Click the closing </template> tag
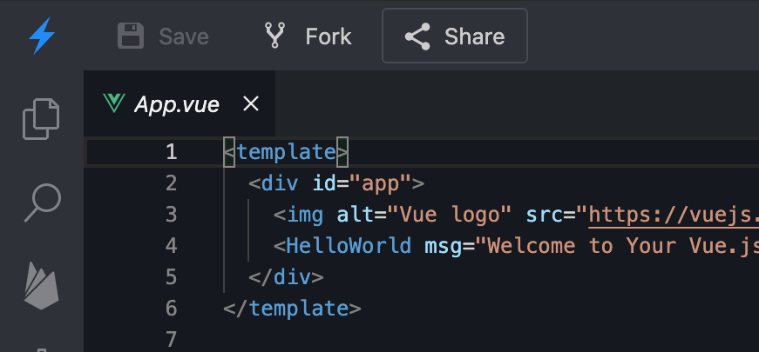This screenshot has height=352, width=759. (292, 309)
